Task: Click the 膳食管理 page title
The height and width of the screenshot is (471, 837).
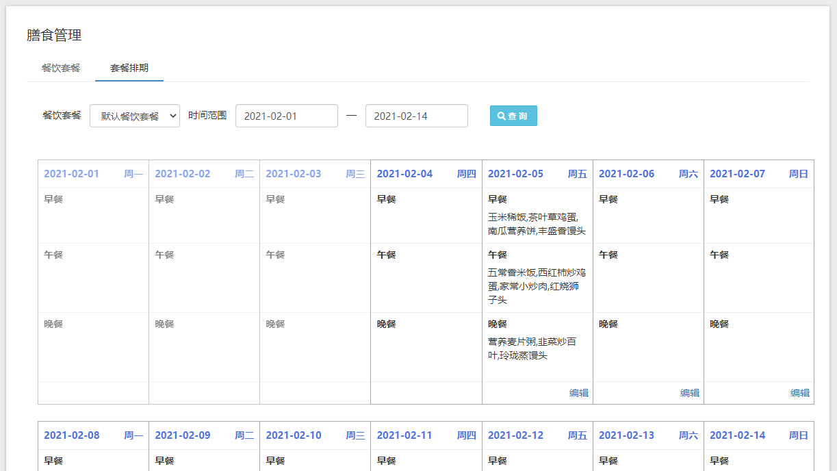Action: pos(54,35)
